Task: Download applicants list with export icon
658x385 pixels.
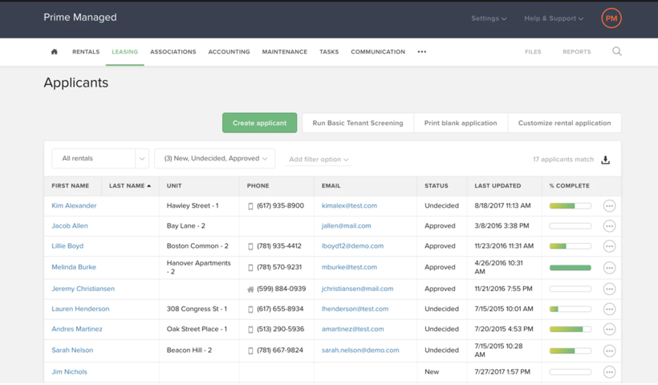Action: pyautogui.click(x=606, y=160)
